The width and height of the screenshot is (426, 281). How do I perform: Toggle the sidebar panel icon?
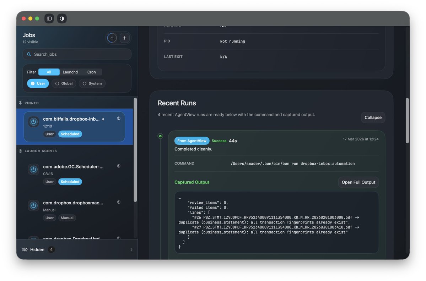49,18
